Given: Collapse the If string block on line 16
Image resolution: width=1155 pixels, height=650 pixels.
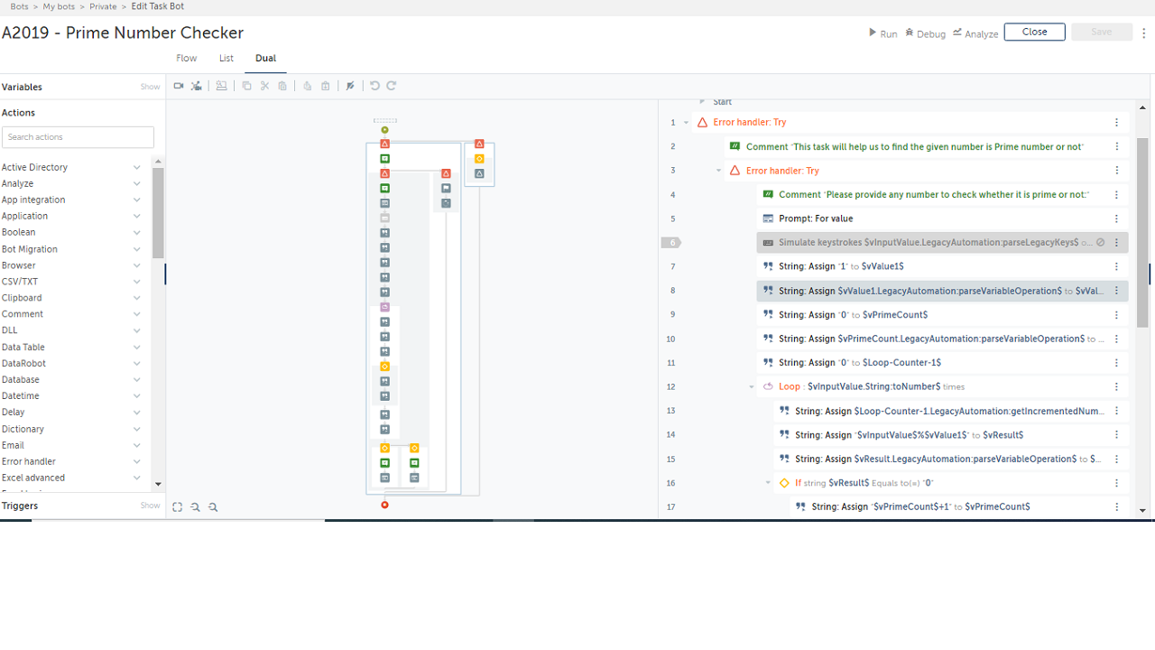Looking at the screenshot, I should (x=768, y=483).
